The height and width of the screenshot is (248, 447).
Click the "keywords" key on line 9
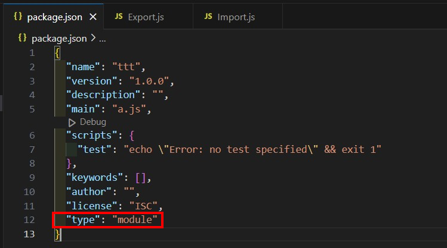point(94,178)
